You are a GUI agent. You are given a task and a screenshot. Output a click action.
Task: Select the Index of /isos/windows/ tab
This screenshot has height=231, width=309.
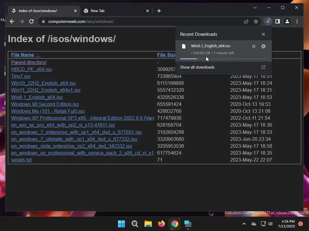(44, 11)
